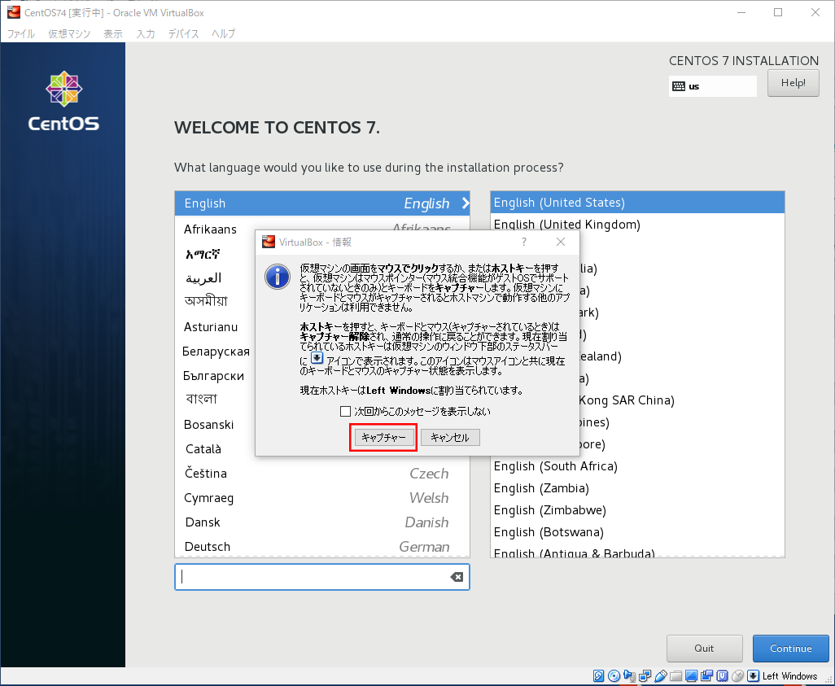835x686 pixels.
Task: Choose Dansk (Danish) language row
Action: point(322,522)
